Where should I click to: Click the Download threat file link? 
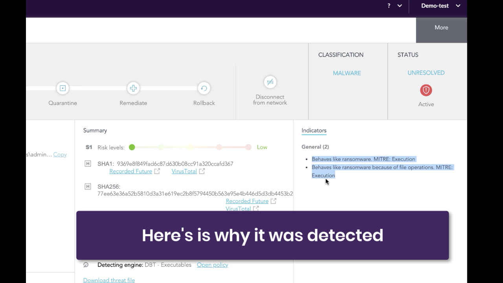coord(109,280)
